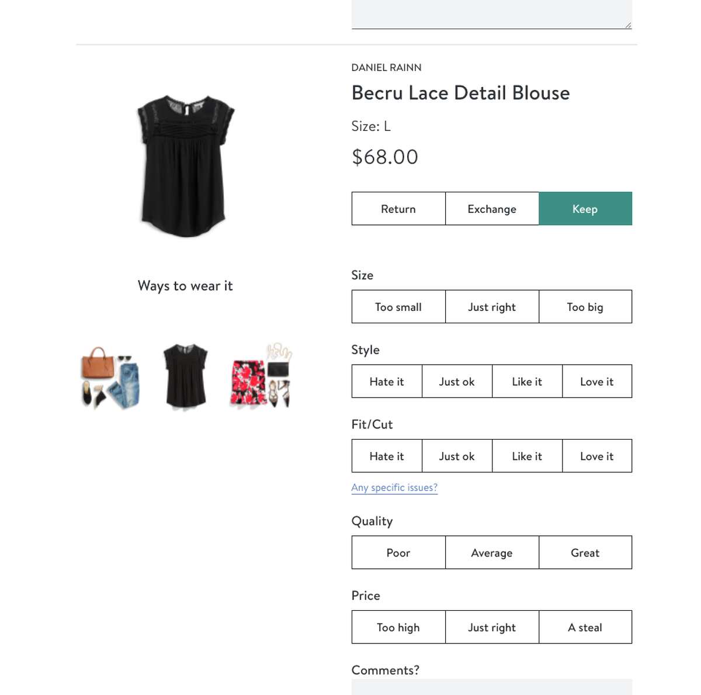Viewport: 701px width, 695px height.
Task: Rate Quality as Poor
Action: point(398,552)
